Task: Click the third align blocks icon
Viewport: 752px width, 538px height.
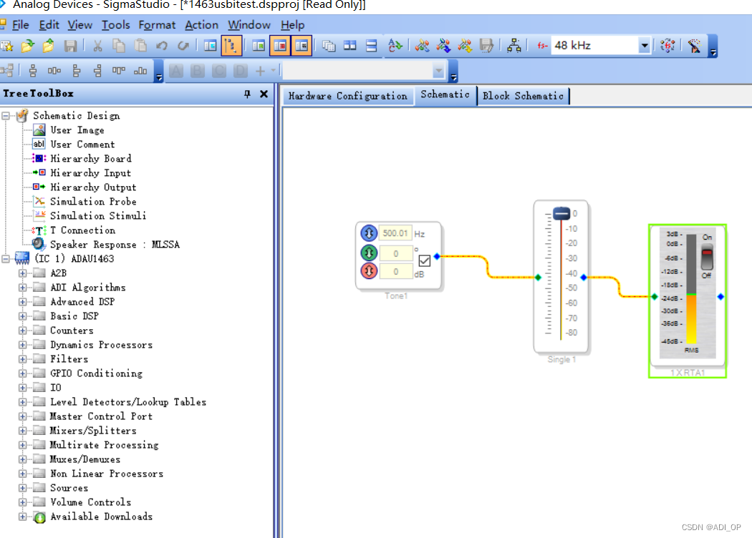Action: coord(76,71)
